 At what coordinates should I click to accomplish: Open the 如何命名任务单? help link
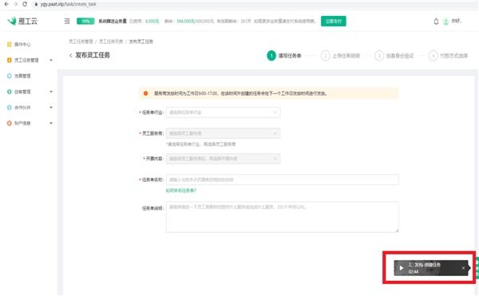coord(181,191)
